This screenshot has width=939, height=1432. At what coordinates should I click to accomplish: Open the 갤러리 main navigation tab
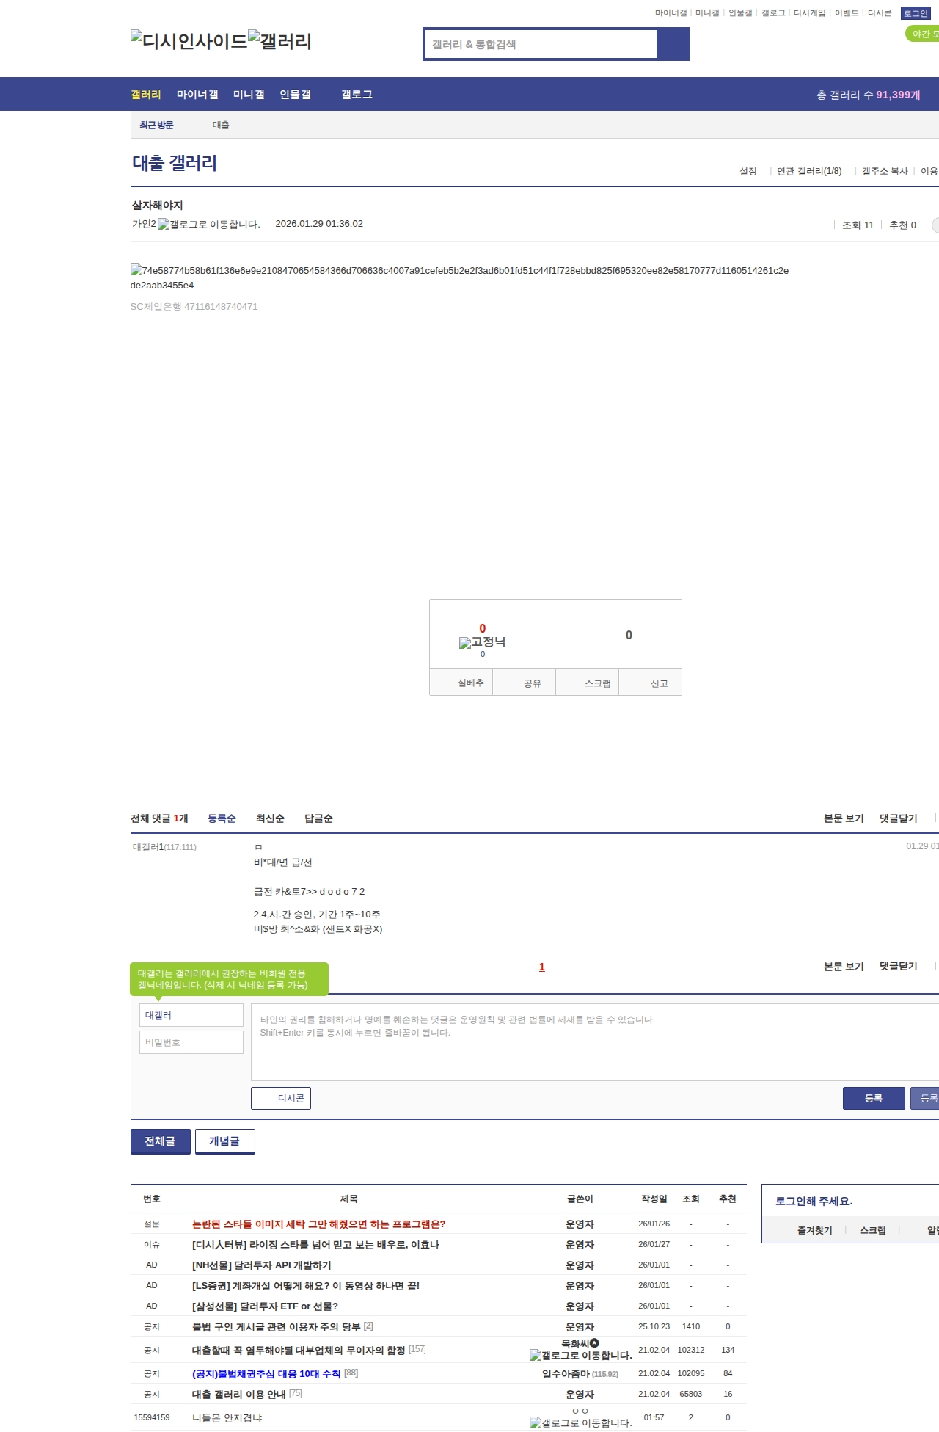coord(146,95)
